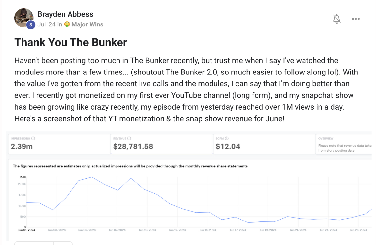Open the three-dot post options menu
Viewport: 376px width, 245px height.
[x=356, y=19]
